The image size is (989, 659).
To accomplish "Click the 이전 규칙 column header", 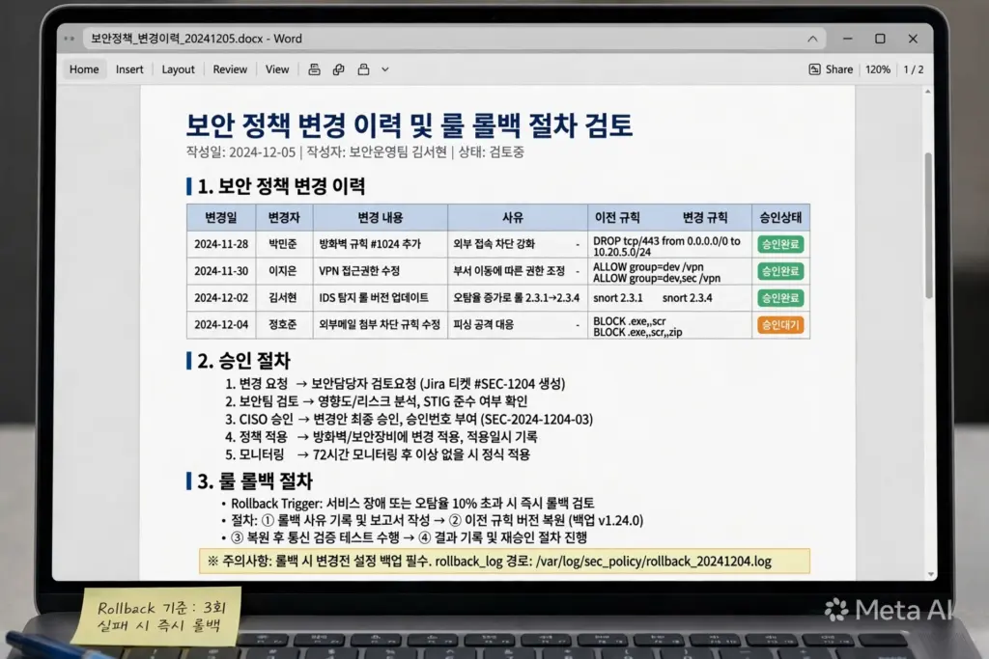I will click(617, 217).
